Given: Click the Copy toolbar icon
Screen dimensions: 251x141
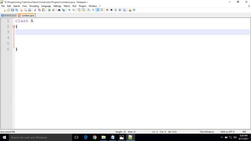Looking at the screenshot, I should pos(39,10).
